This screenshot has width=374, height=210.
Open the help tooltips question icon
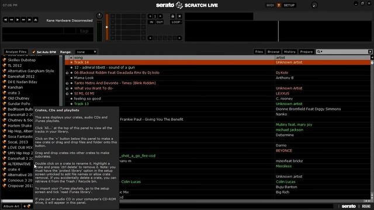[279, 5]
